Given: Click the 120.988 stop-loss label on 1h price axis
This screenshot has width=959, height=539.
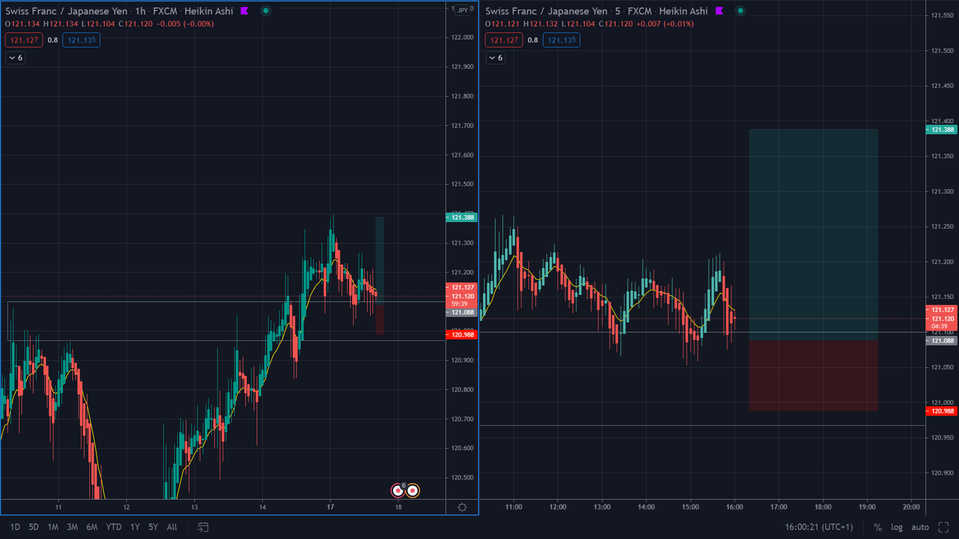Looking at the screenshot, I should (x=462, y=335).
